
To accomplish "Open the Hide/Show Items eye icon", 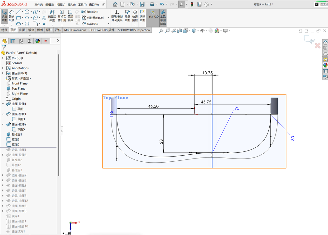I will tap(202, 31).
